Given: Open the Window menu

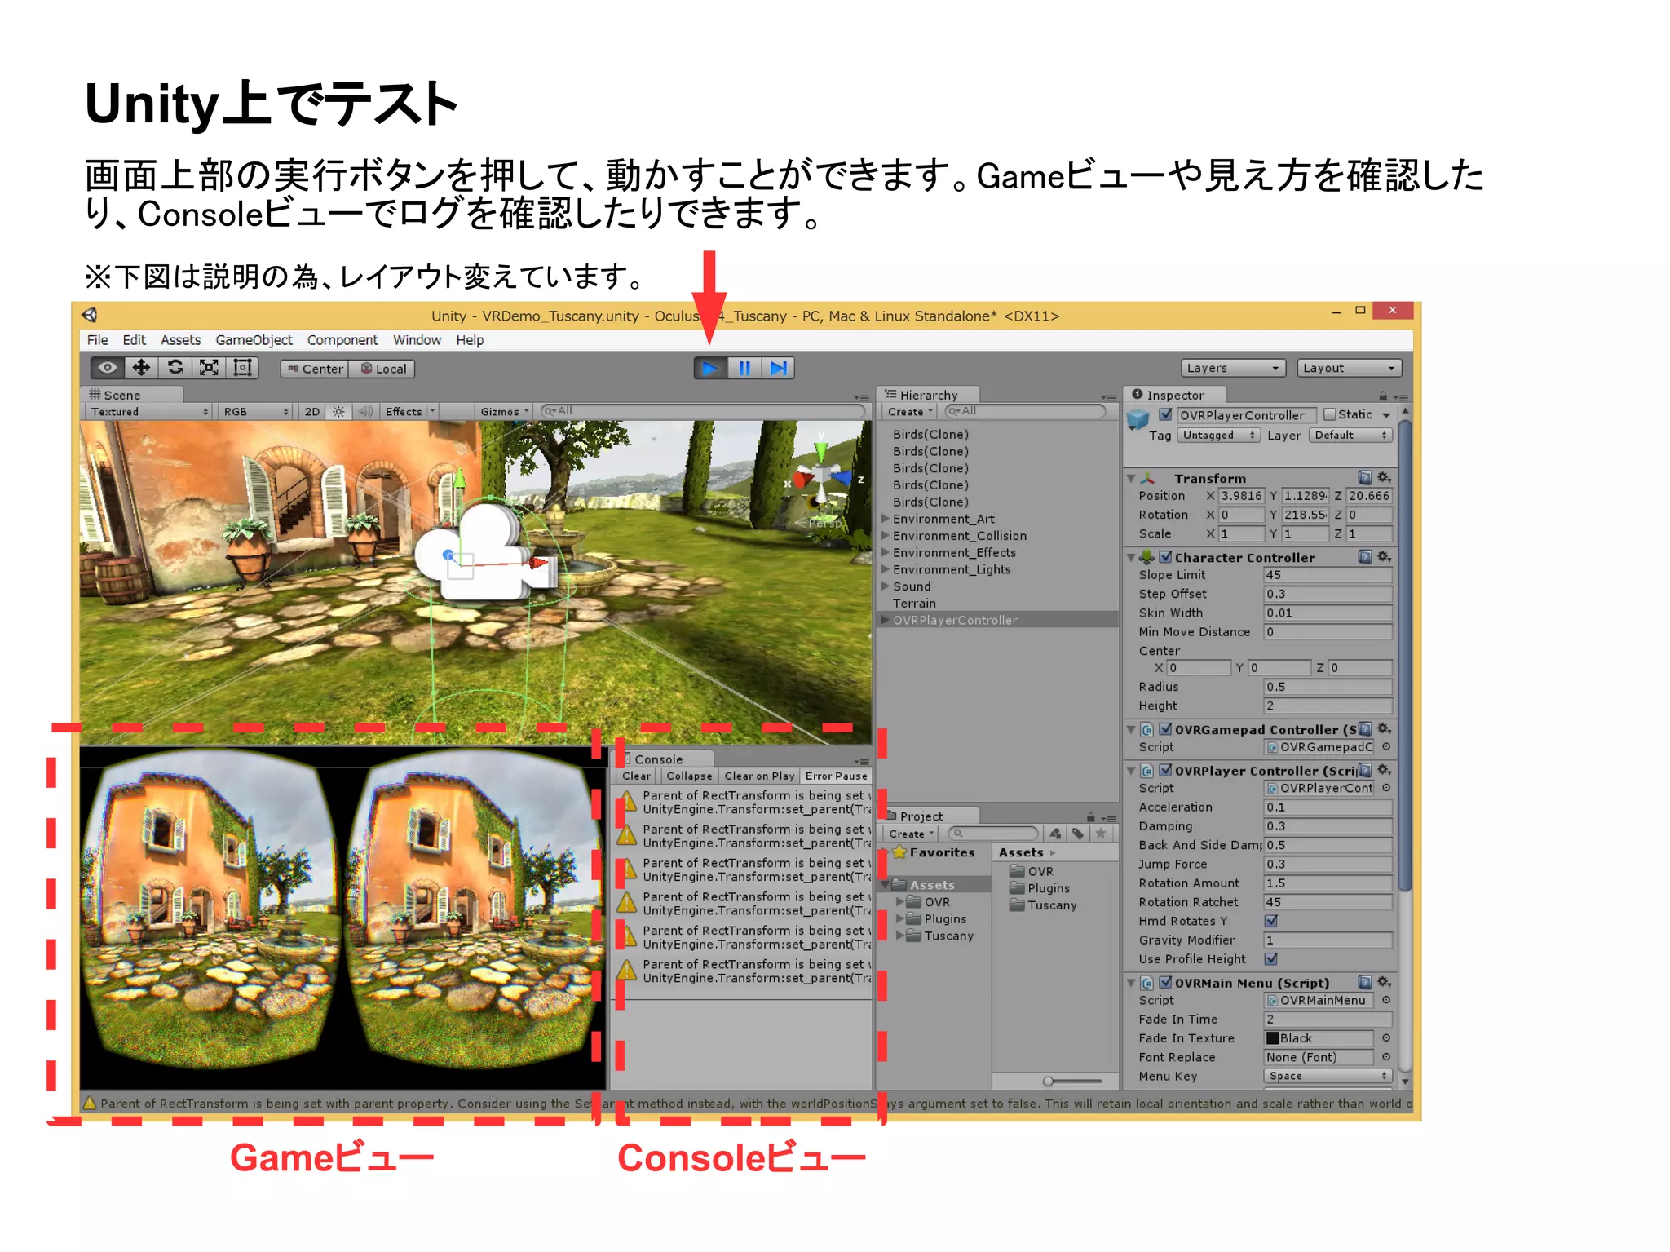Looking at the screenshot, I should 417,340.
